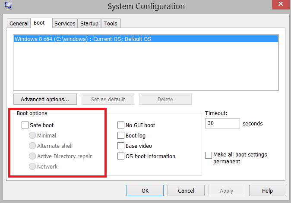Check Make all boot settings permanent
Screen dimensions: 291x203
point(209,155)
